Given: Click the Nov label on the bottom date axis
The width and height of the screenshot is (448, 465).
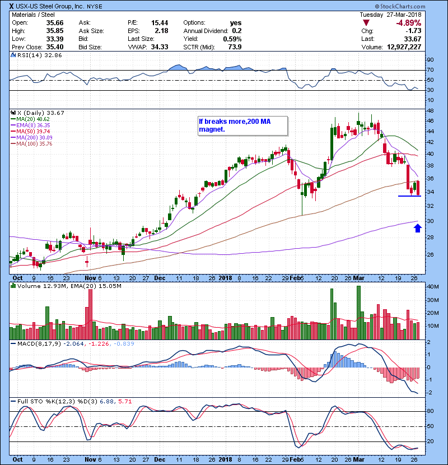Looking at the screenshot, I should [90, 459].
